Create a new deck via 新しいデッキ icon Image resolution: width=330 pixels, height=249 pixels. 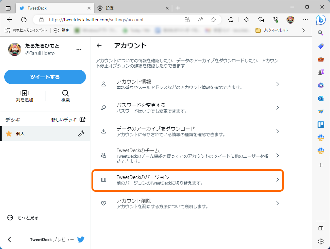pyautogui.click(x=83, y=120)
